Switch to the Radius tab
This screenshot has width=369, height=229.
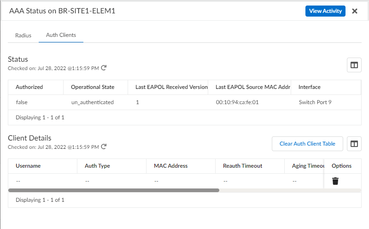pyautogui.click(x=23, y=35)
